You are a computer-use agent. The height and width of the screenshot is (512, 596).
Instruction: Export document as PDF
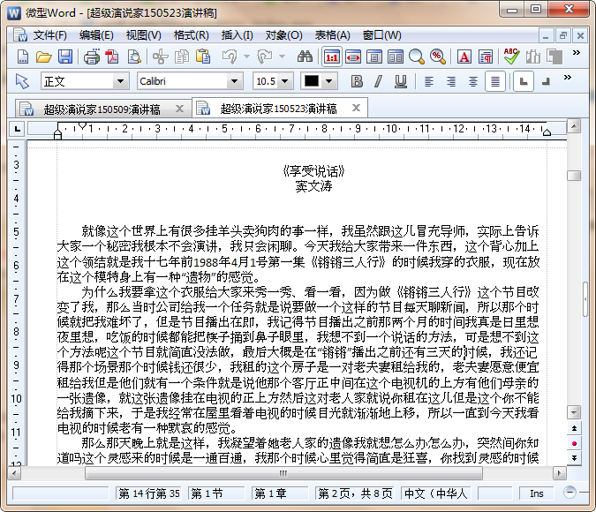[x=112, y=57]
